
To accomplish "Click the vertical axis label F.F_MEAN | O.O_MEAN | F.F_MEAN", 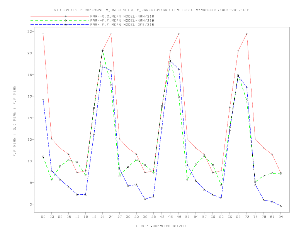I will [15, 121].
